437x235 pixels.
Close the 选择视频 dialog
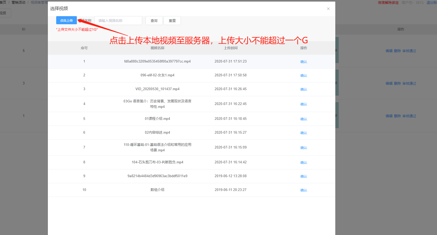[x=328, y=9]
